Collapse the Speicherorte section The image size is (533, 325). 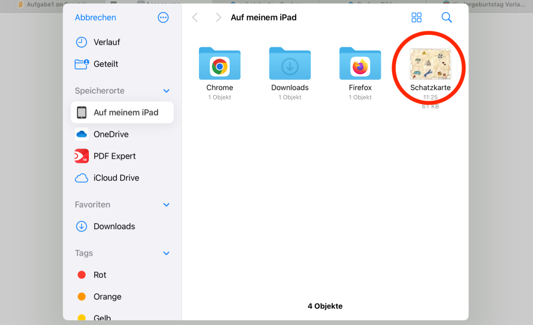point(166,91)
